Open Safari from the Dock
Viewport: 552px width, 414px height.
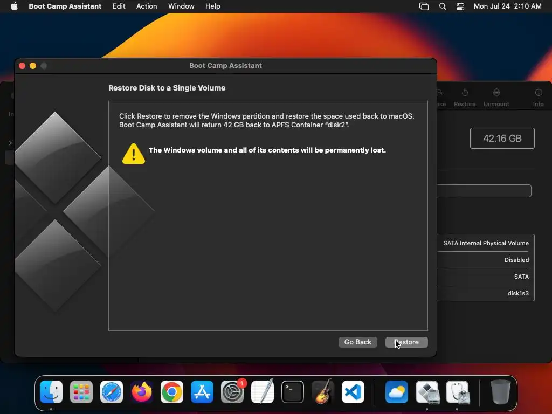point(112,392)
